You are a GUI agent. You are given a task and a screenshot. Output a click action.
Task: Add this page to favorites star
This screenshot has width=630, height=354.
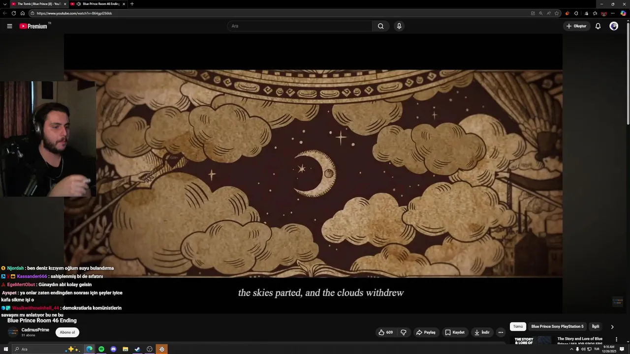(x=557, y=13)
